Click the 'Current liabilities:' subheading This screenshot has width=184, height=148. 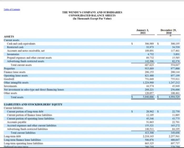(x=14, y=108)
